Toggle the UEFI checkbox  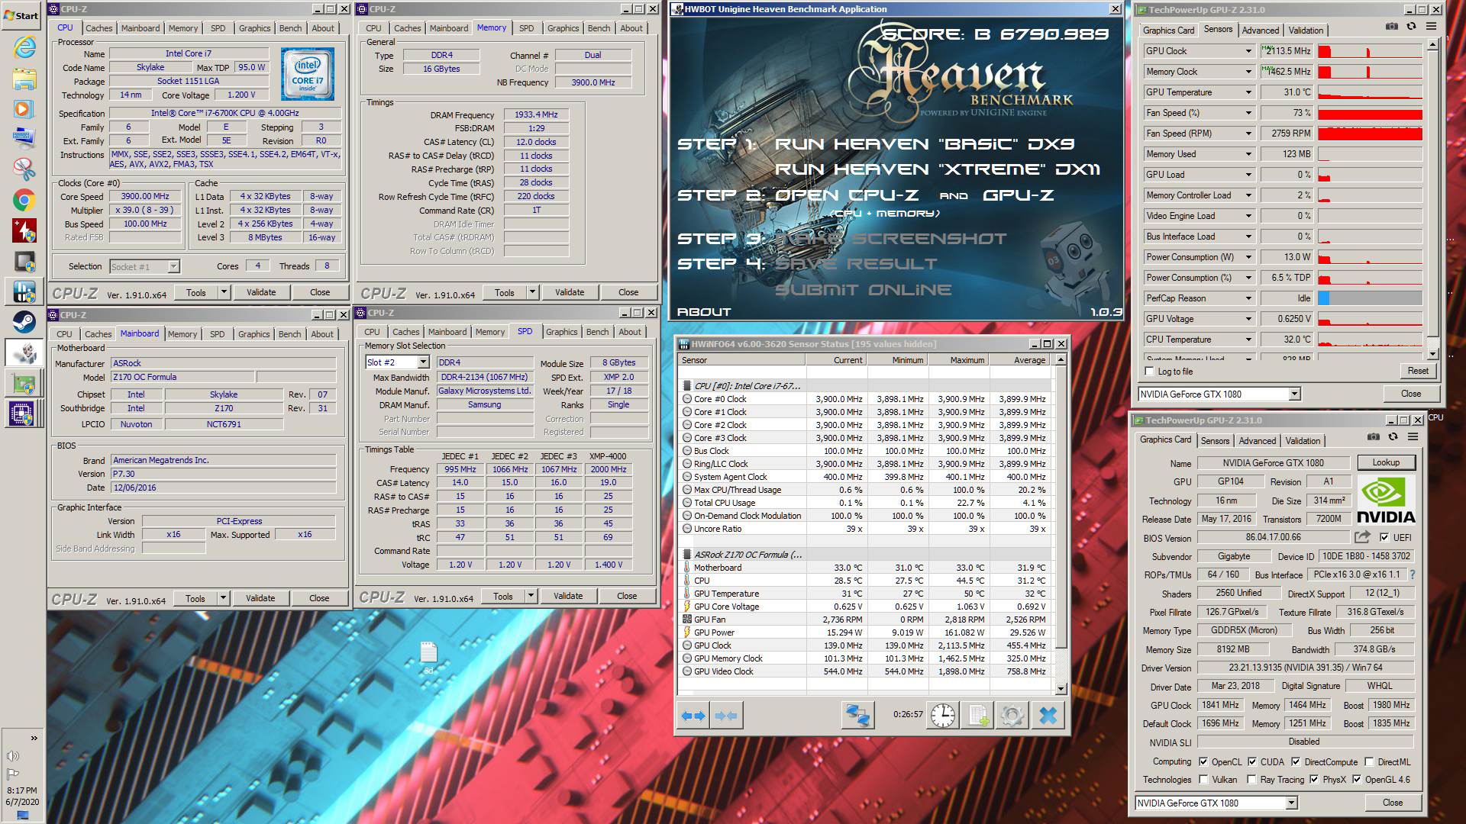(1384, 537)
